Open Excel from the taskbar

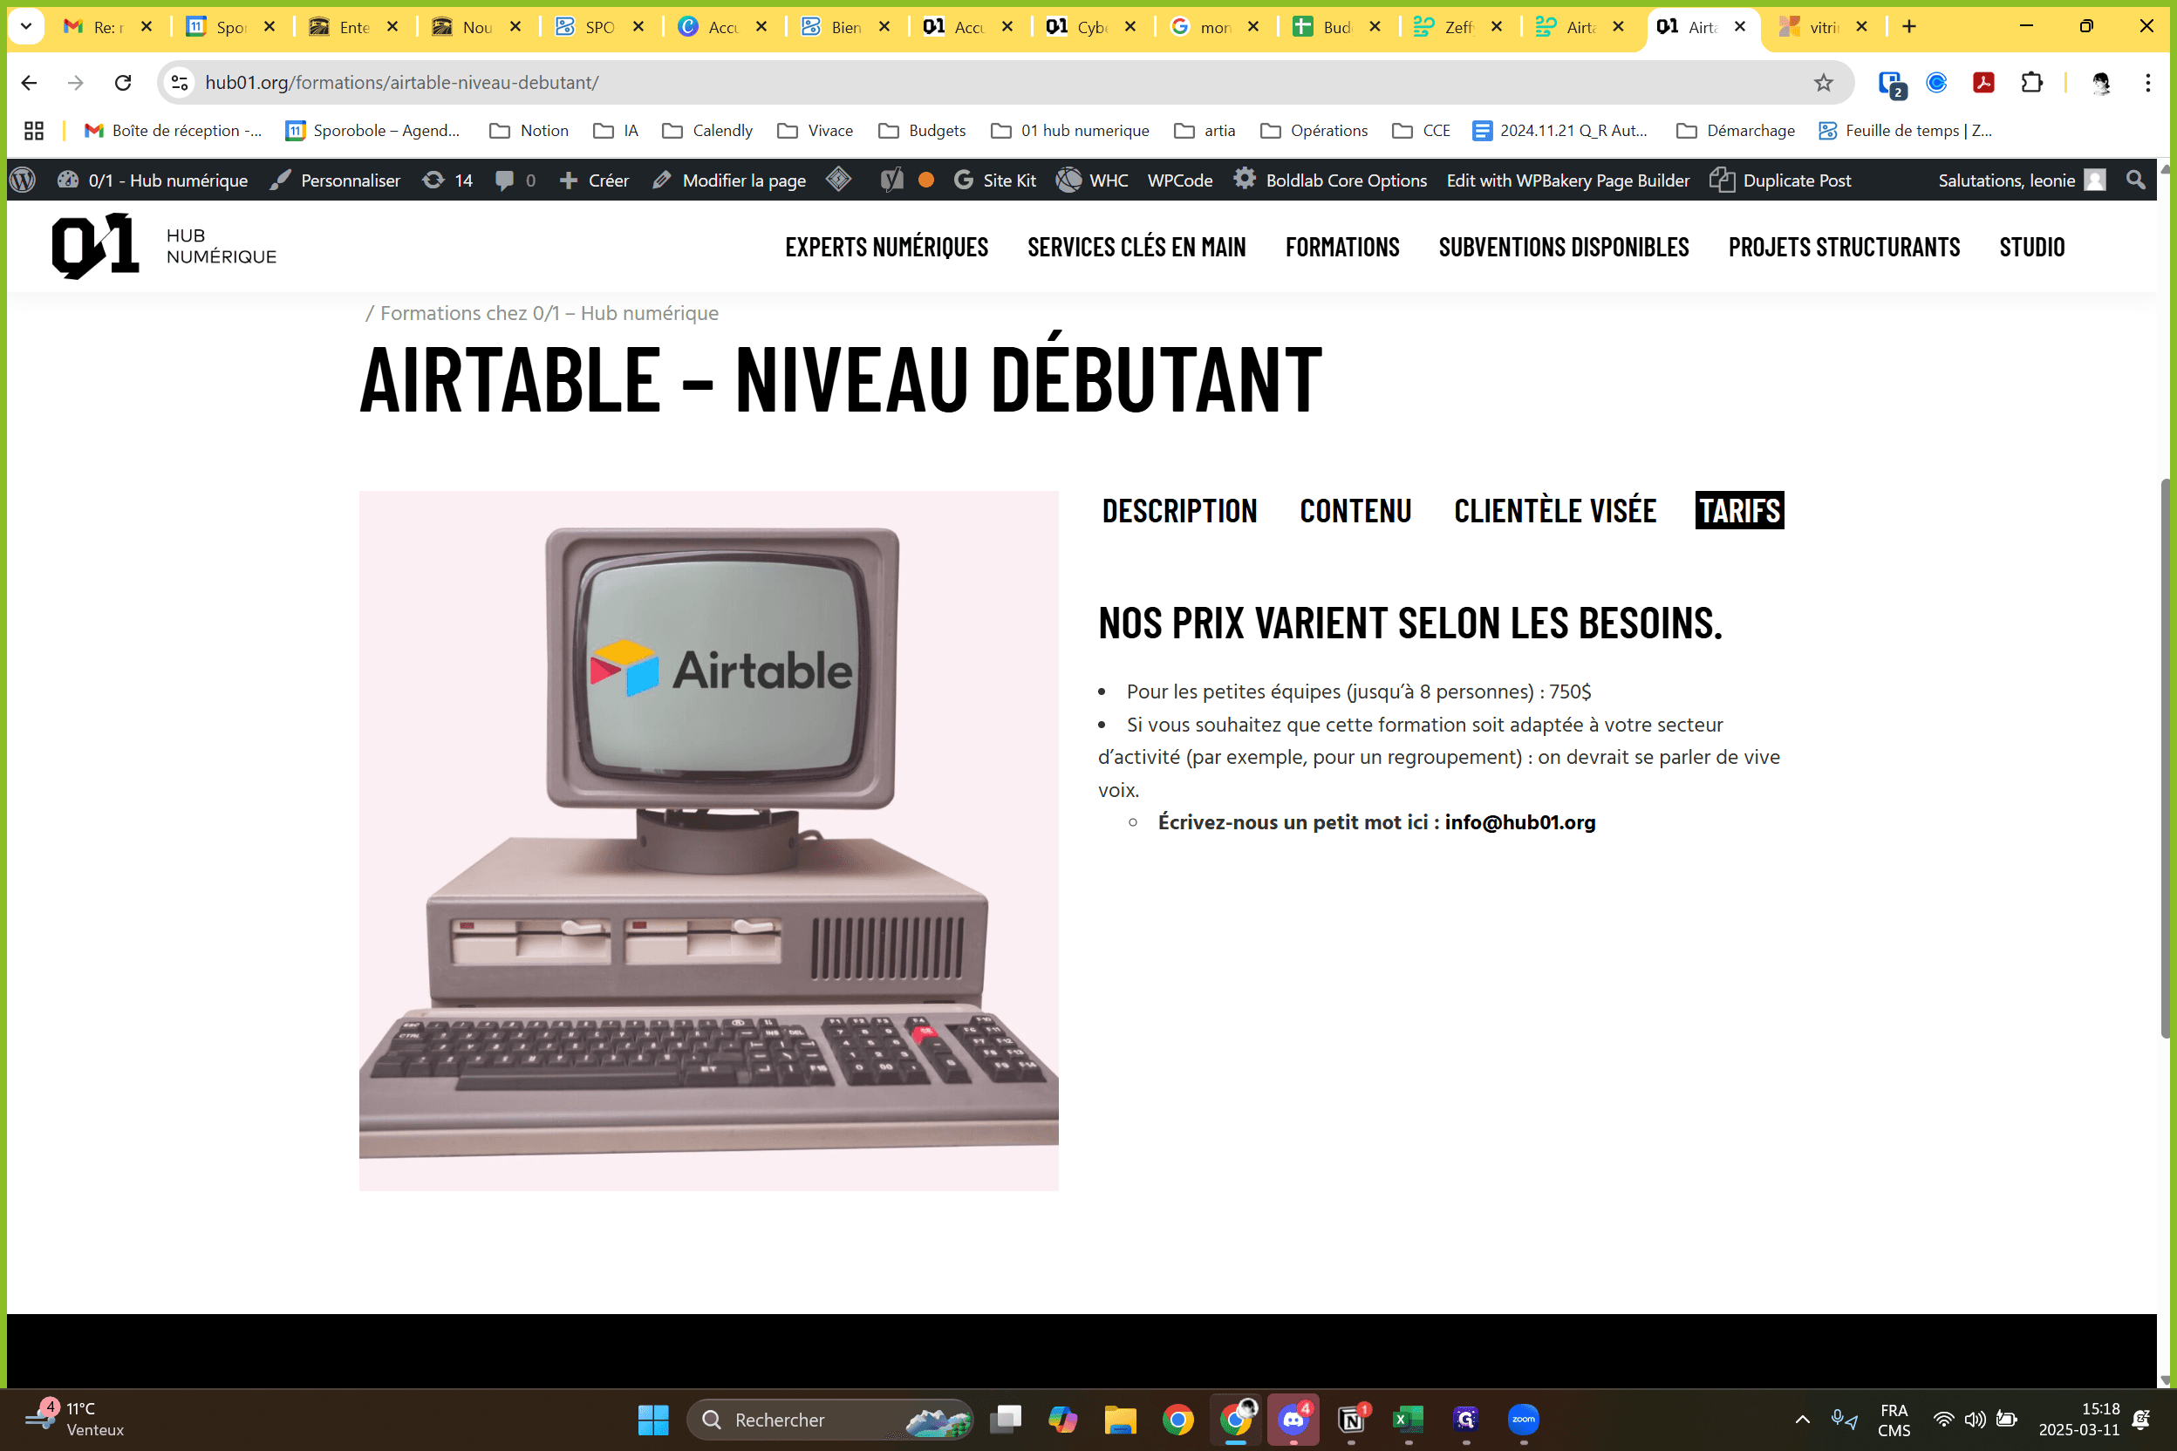click(x=1409, y=1419)
